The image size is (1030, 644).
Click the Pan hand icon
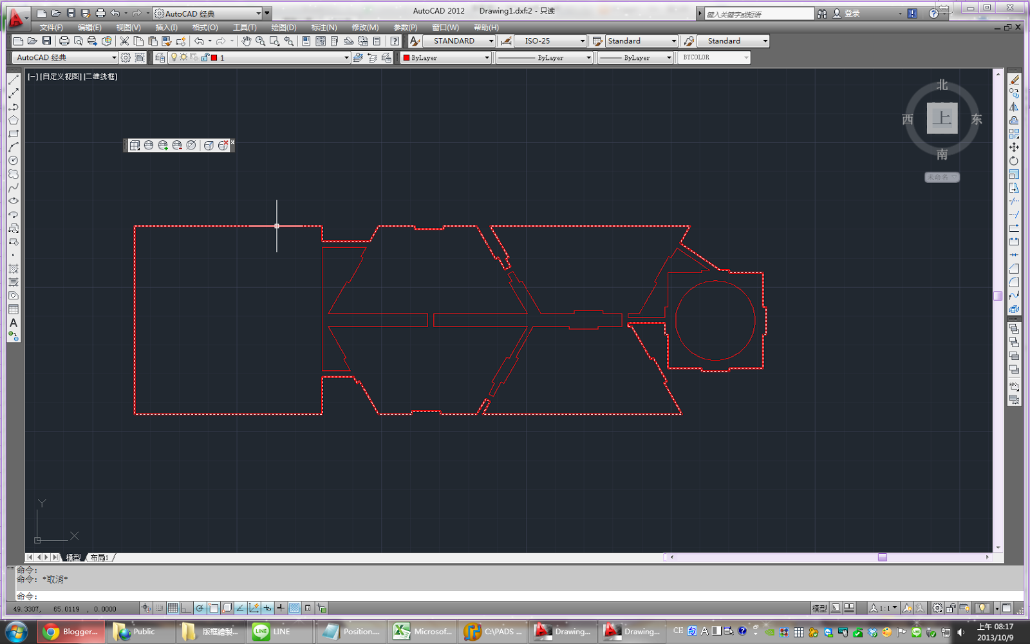pos(246,41)
